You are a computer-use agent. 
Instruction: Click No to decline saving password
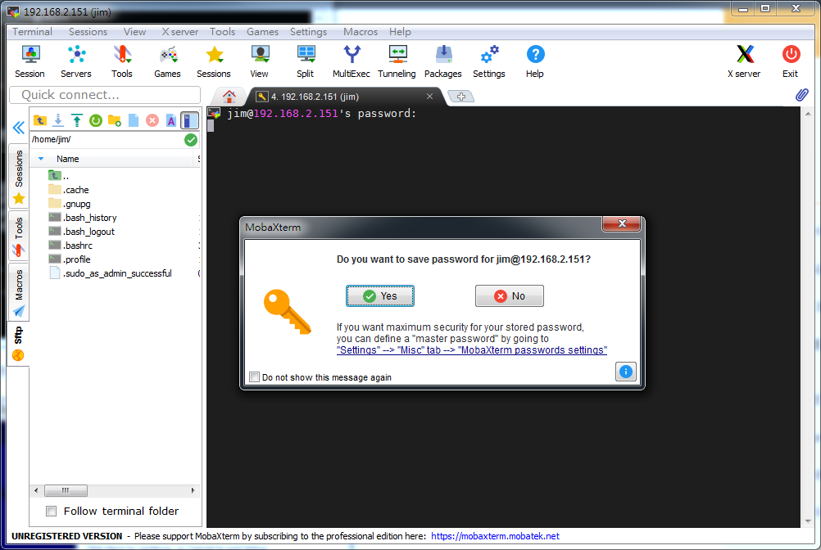(510, 296)
